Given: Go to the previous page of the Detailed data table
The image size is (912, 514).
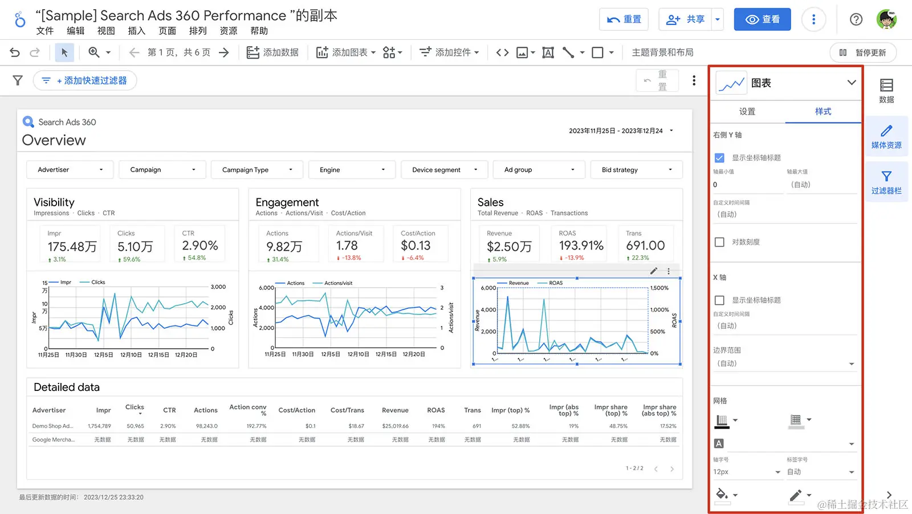Looking at the screenshot, I should point(656,469).
